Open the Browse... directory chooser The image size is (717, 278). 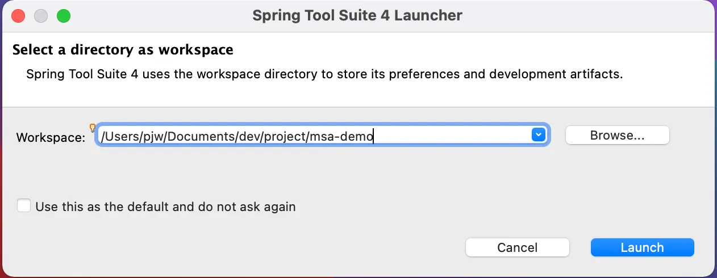(618, 136)
